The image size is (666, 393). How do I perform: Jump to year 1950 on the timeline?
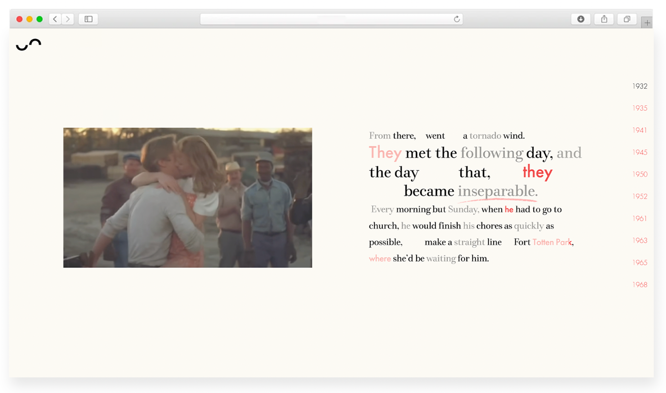tap(640, 174)
